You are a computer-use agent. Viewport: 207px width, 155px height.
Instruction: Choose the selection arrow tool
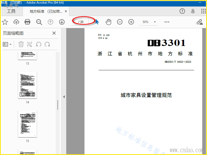[x=97, y=22]
